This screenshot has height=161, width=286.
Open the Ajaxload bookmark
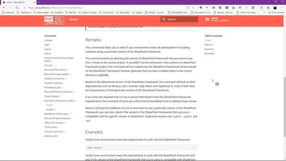224,13
